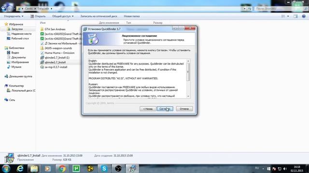Select the GTA San Andreas folder
Screen dimensions: 309x173
[55, 29]
